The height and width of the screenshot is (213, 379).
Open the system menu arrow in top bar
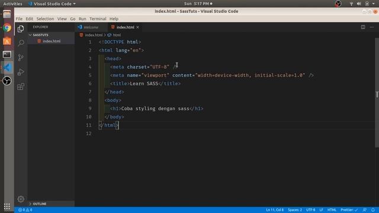click(374, 4)
